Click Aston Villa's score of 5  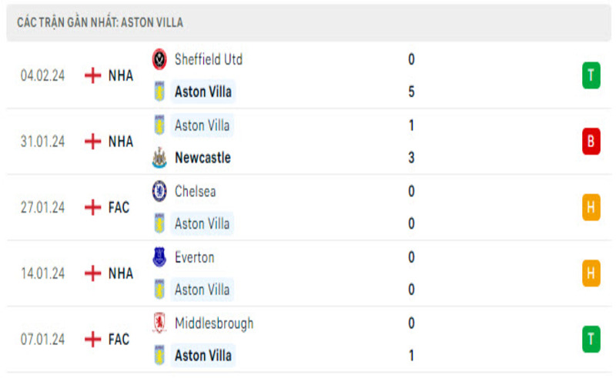[x=412, y=92]
